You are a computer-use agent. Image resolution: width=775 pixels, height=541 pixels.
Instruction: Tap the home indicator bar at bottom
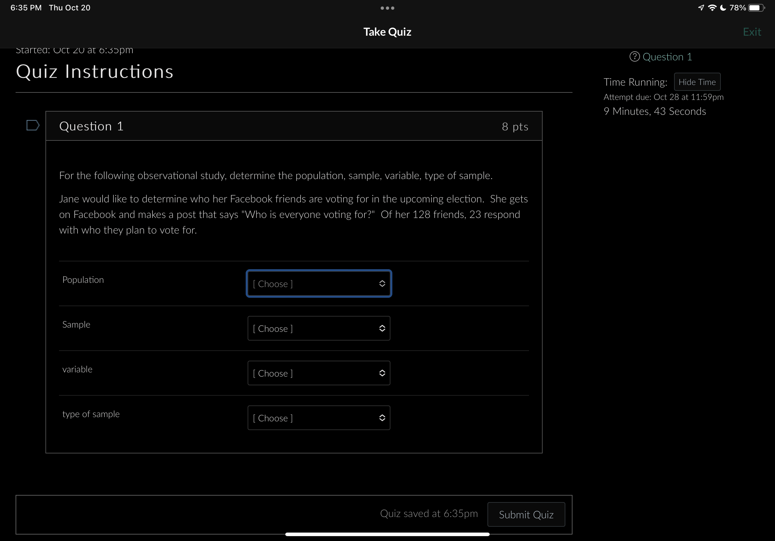pos(387,534)
